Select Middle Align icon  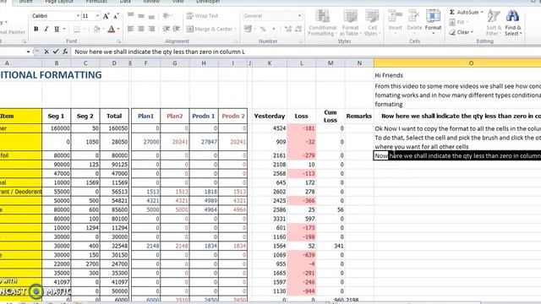tap(141, 15)
